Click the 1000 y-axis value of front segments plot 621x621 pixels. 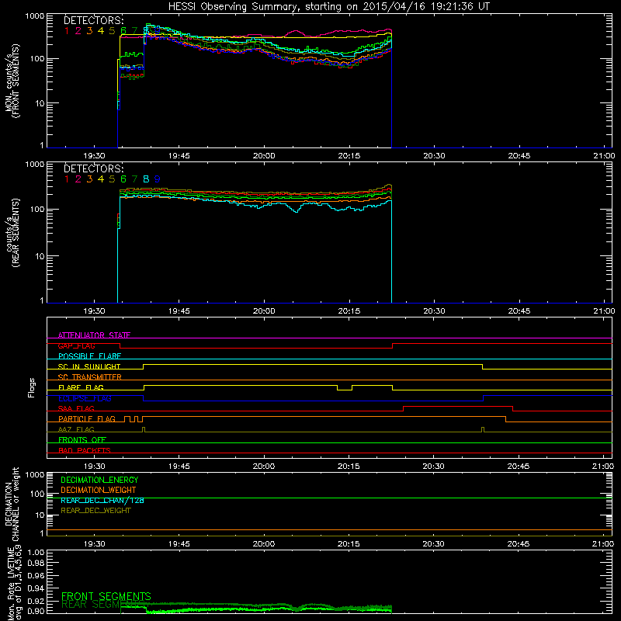pyautogui.click(x=35, y=16)
